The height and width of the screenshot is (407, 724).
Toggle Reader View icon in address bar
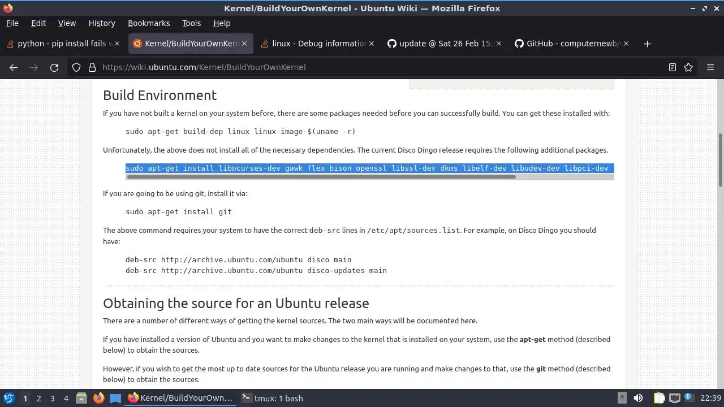point(672,67)
